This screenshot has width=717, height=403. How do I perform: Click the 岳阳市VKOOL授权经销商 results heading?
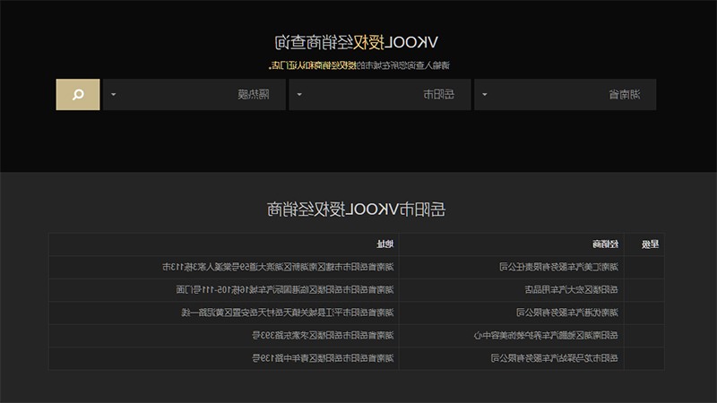(356, 210)
